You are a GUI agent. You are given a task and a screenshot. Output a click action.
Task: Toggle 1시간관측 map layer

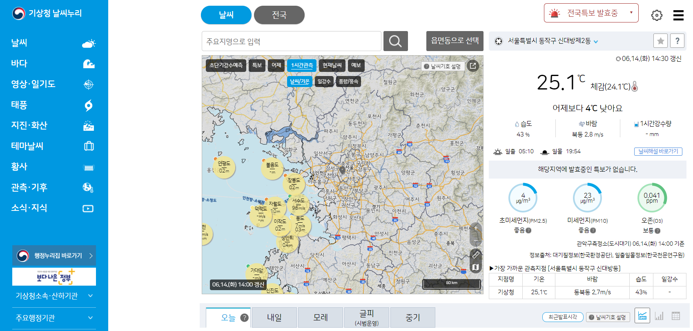pyautogui.click(x=302, y=65)
